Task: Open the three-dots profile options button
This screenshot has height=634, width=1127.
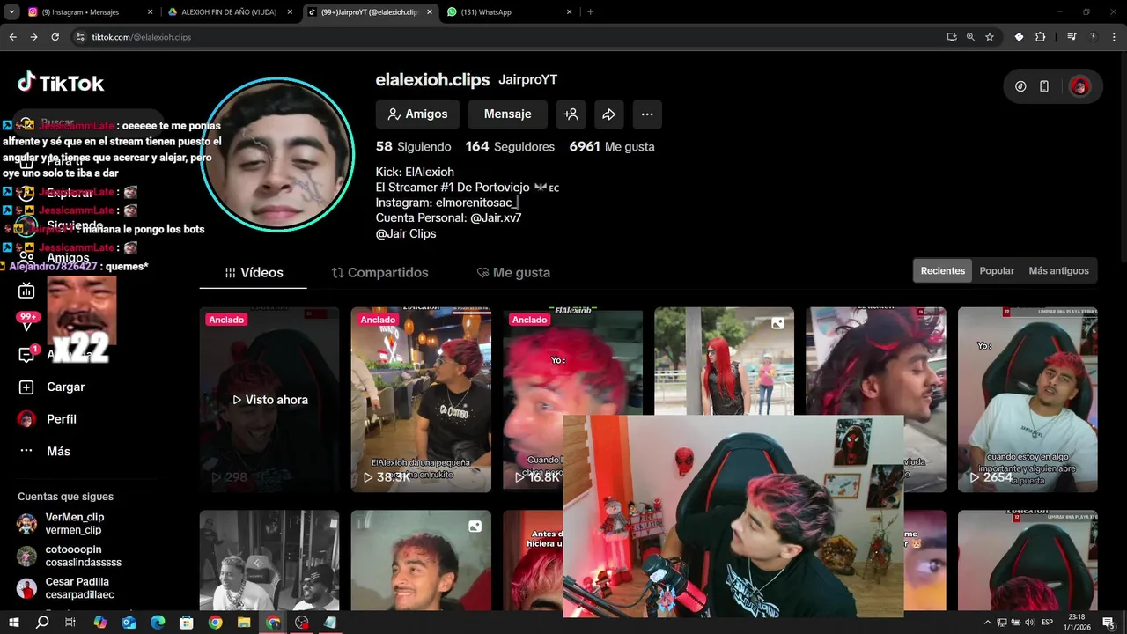Action: 647,114
